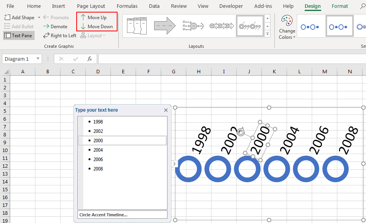Close the text pane with X
This screenshot has width=366, height=223.
166,110
